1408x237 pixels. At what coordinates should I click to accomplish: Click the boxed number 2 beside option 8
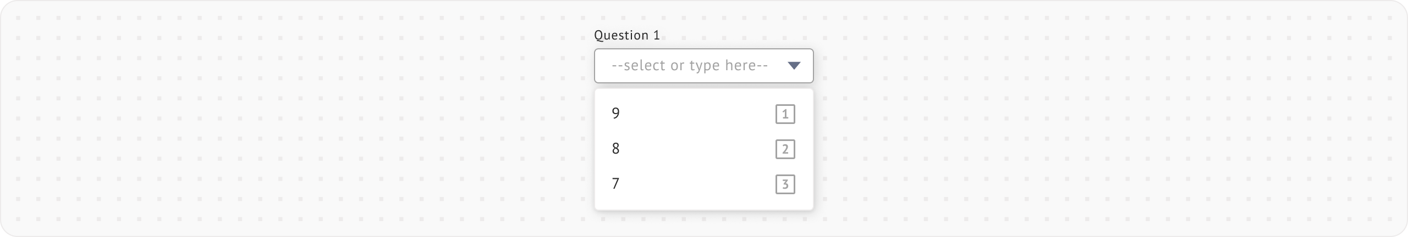tap(785, 149)
